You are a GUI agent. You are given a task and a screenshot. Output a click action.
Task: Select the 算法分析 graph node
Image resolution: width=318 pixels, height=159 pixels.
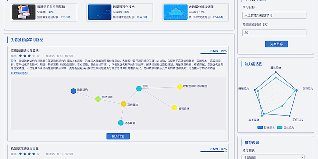click(98, 99)
